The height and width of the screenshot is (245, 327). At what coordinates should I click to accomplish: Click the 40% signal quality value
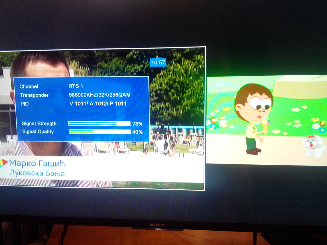point(137,132)
